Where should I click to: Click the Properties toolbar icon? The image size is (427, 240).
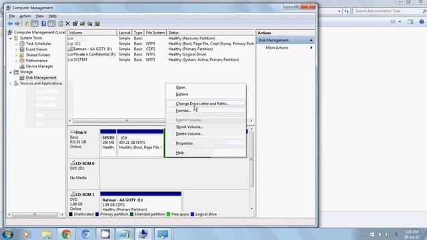point(75,24)
